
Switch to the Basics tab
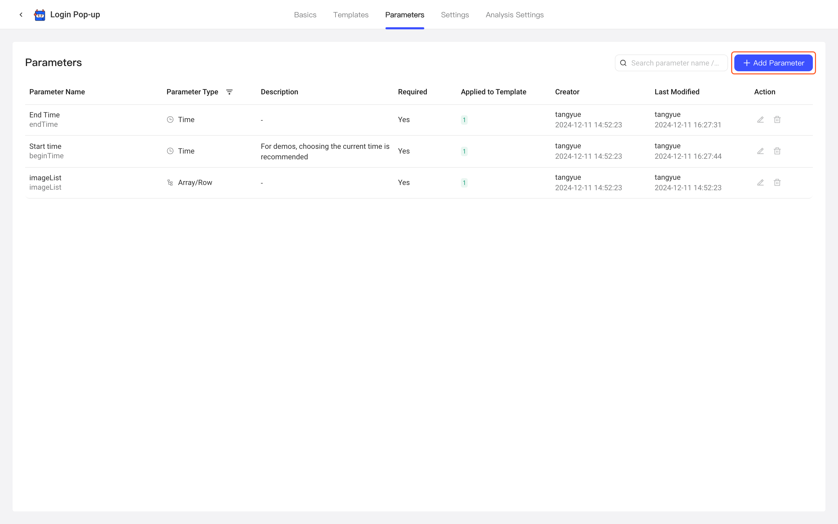(305, 15)
